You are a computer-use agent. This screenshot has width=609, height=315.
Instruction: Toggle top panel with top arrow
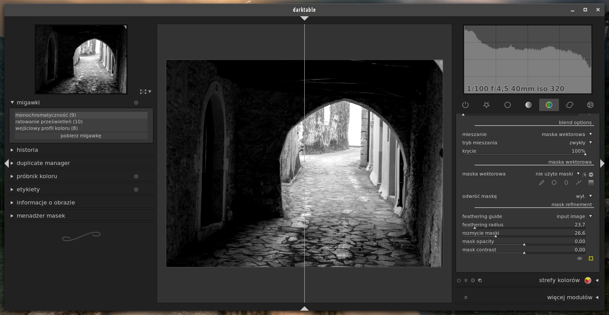304,18
